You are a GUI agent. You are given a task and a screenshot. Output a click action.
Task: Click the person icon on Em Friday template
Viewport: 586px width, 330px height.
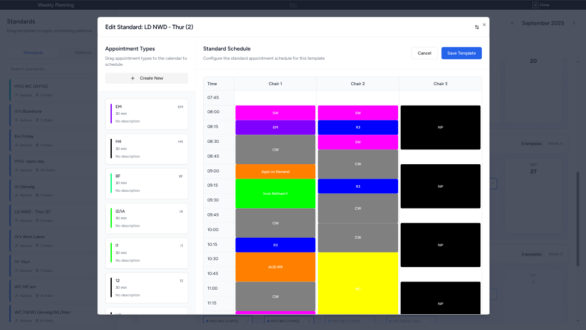(16, 145)
